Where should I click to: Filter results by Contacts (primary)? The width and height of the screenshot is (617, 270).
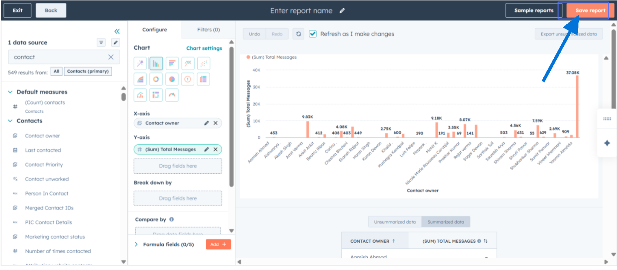coord(88,71)
